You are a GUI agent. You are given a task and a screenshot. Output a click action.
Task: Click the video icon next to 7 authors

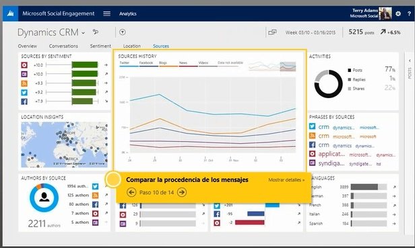(95, 214)
